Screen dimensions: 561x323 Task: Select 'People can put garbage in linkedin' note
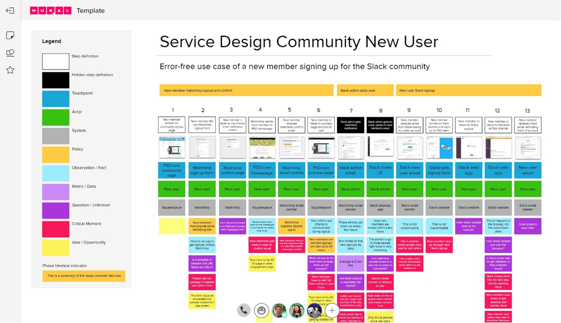(x=202, y=282)
